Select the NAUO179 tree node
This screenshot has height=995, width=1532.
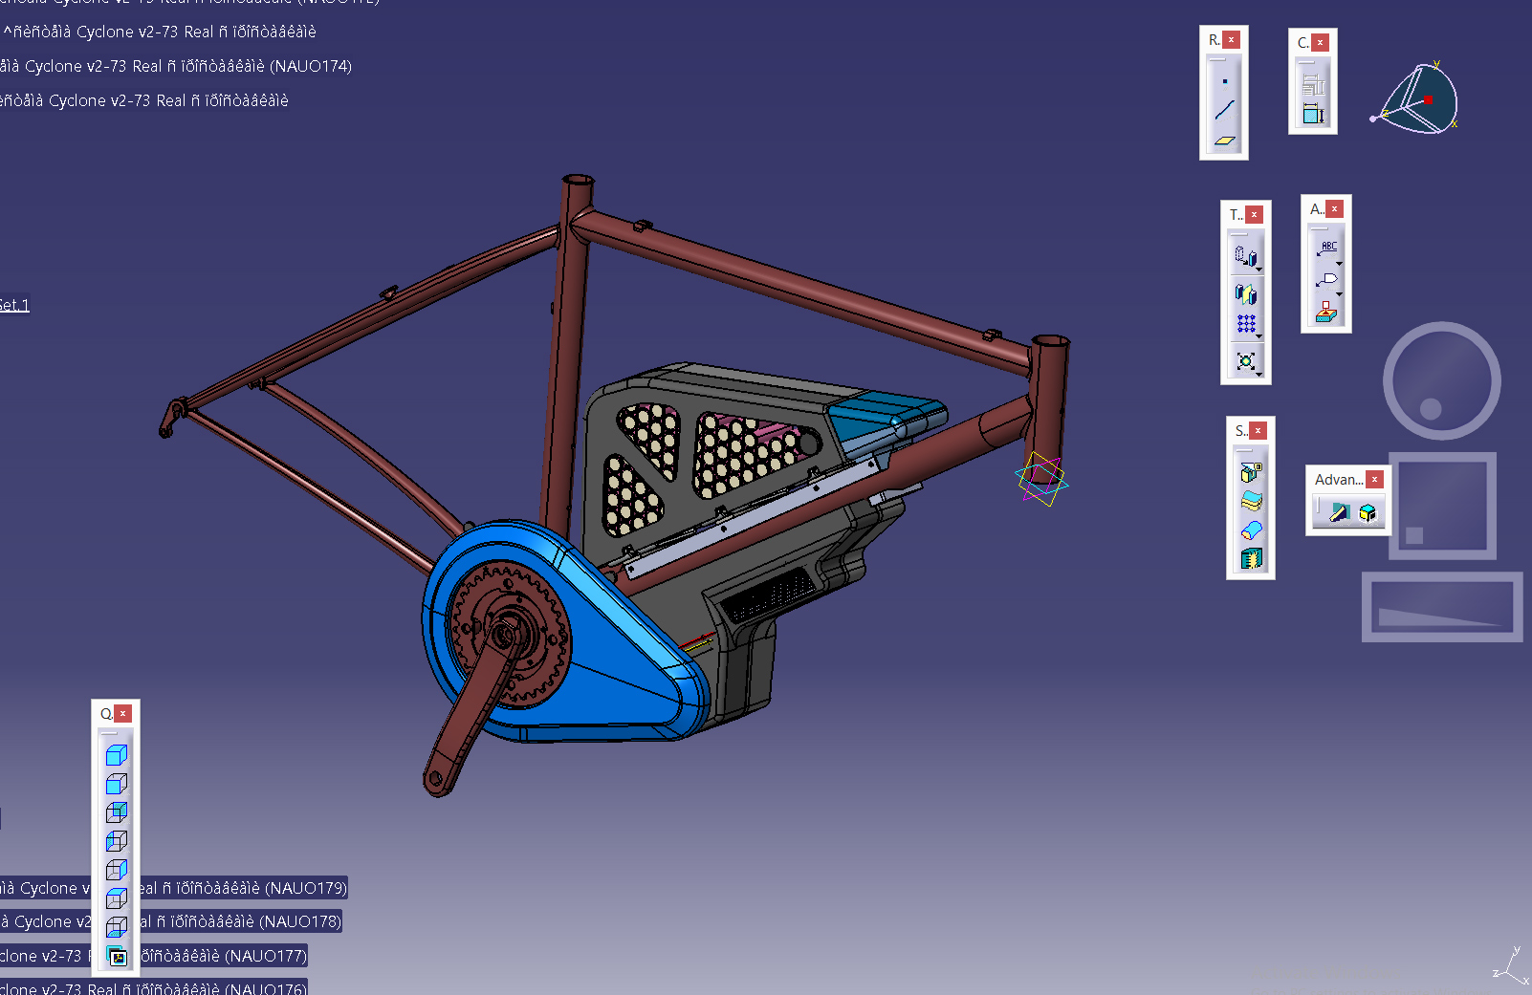(x=241, y=888)
